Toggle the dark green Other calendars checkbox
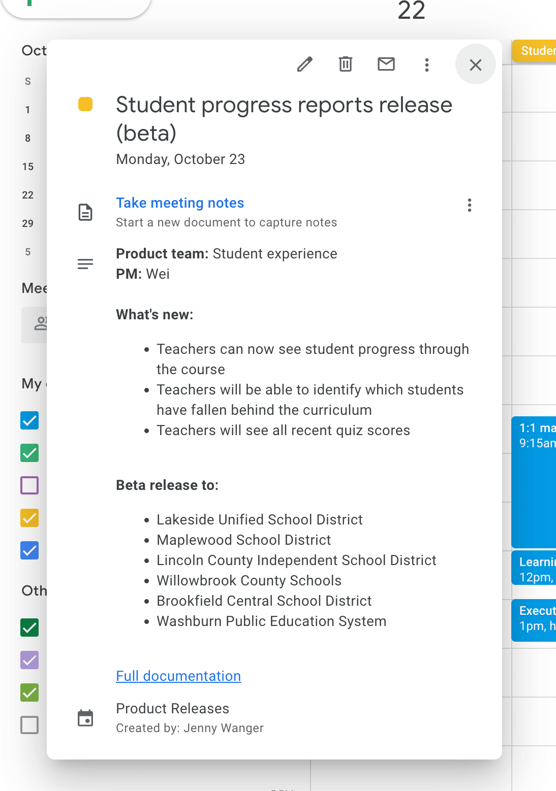The width and height of the screenshot is (556, 791). [29, 628]
